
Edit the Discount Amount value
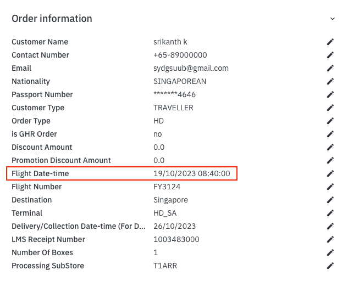click(x=330, y=147)
